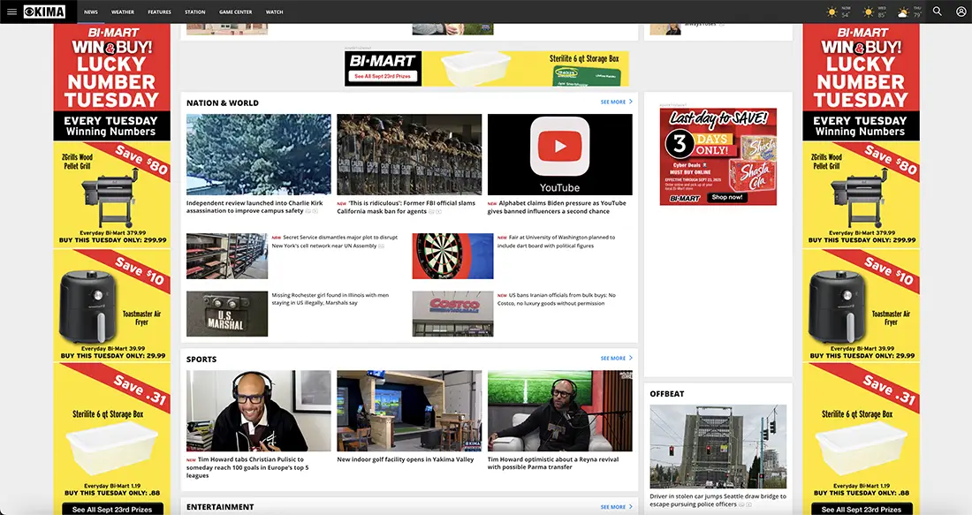Open the search magnifier icon
The width and height of the screenshot is (972, 515).
coord(938,11)
